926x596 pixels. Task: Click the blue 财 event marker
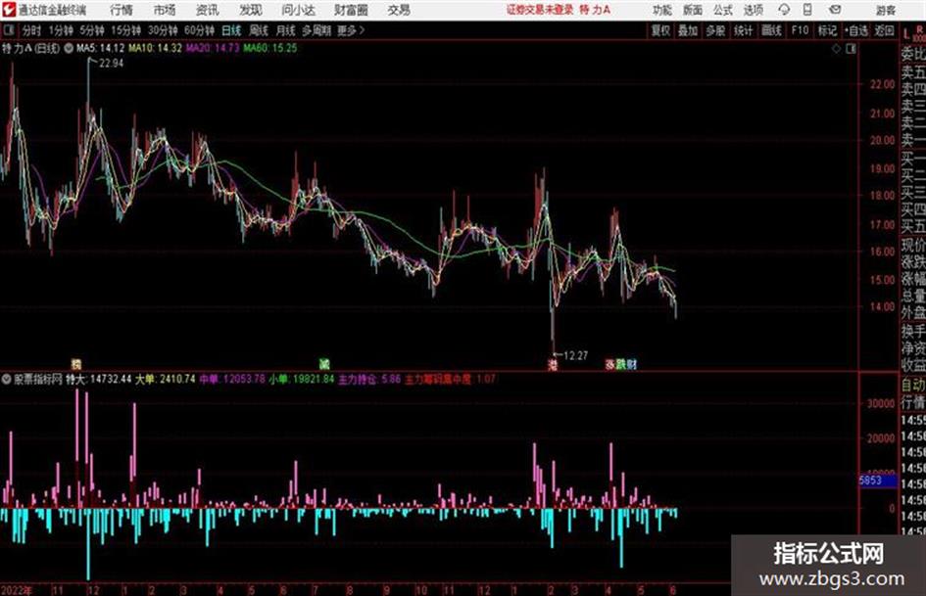click(x=632, y=365)
